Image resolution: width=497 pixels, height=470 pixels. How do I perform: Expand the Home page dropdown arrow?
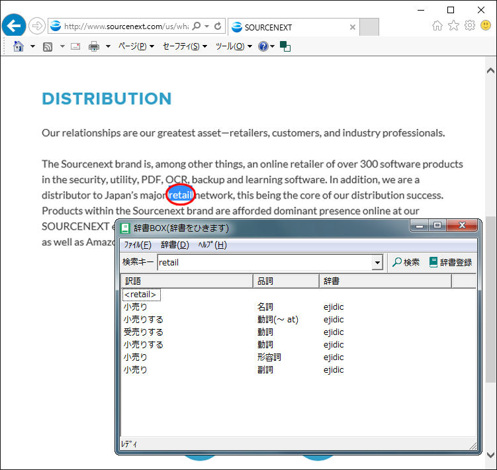click(x=32, y=46)
